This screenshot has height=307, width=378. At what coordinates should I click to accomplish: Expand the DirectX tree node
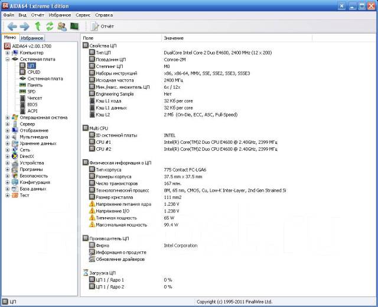click(8, 156)
